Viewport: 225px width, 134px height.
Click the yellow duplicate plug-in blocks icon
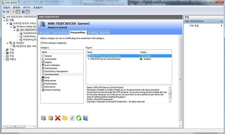point(65,118)
